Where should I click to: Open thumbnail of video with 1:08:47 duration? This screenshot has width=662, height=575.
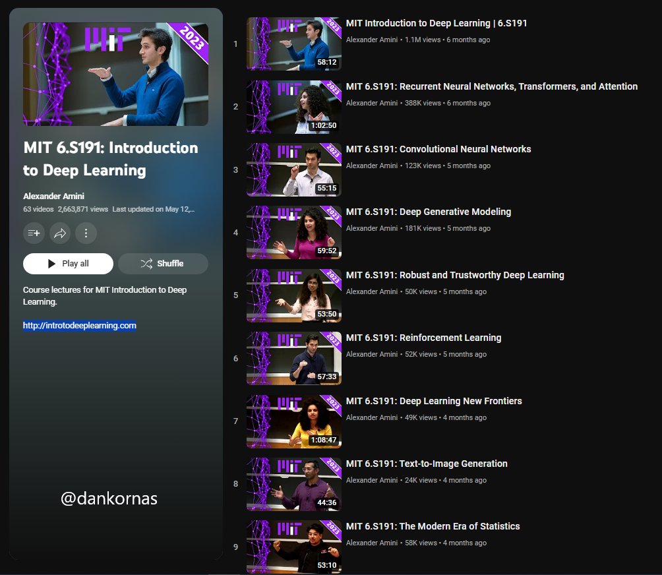(x=294, y=421)
